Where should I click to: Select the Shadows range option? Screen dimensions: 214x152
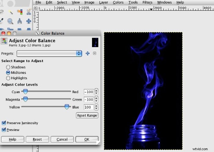tap(8, 67)
